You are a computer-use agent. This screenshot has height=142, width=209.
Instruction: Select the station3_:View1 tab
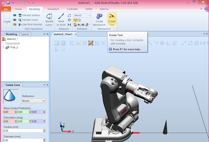[63, 34]
